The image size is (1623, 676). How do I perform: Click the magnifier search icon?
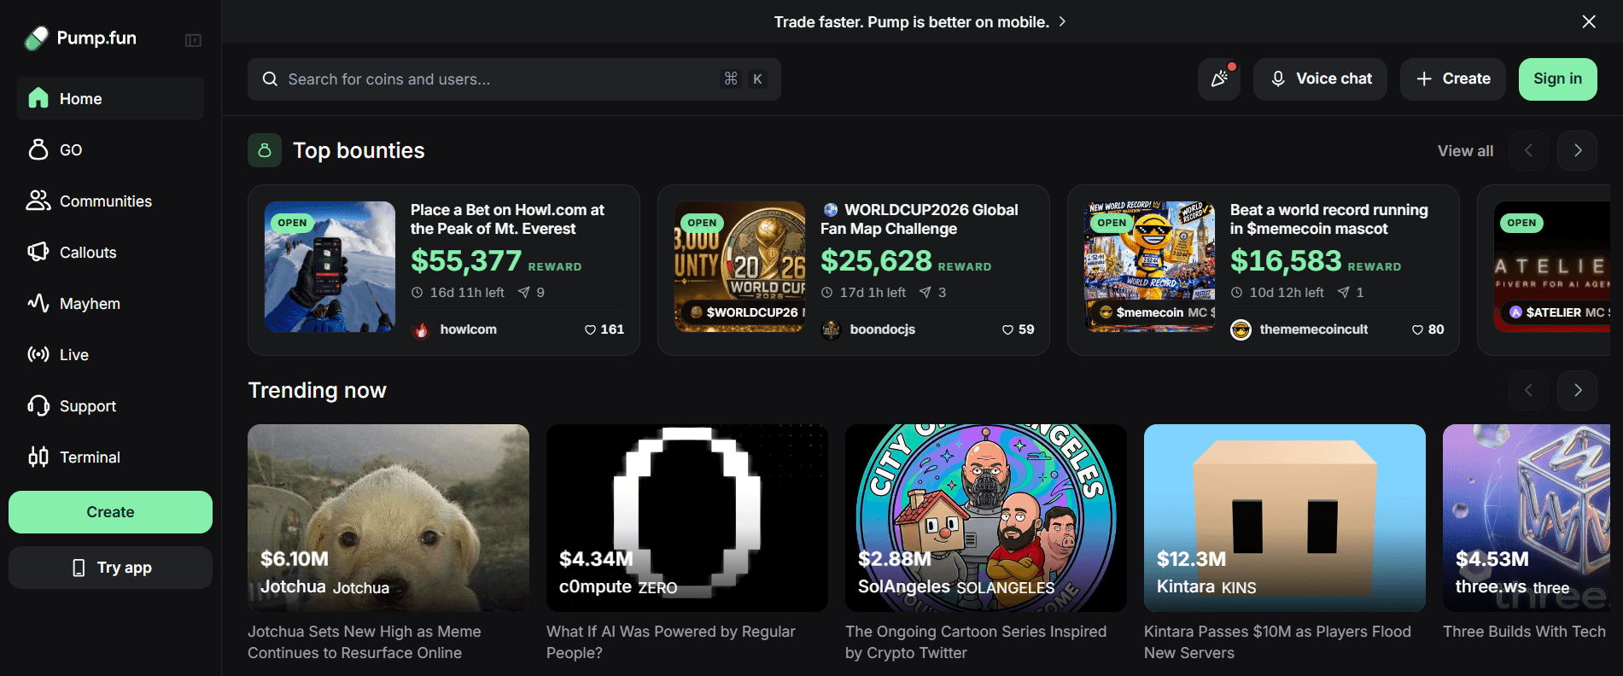click(x=270, y=79)
